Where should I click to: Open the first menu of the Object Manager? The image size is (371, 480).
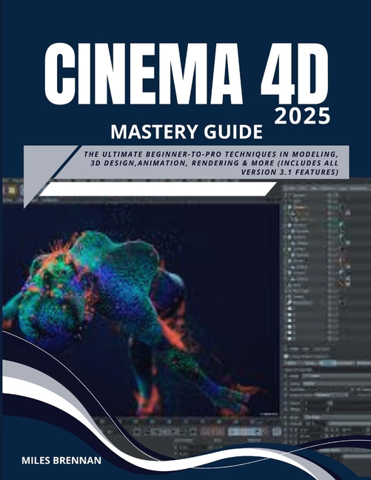coord(290,187)
